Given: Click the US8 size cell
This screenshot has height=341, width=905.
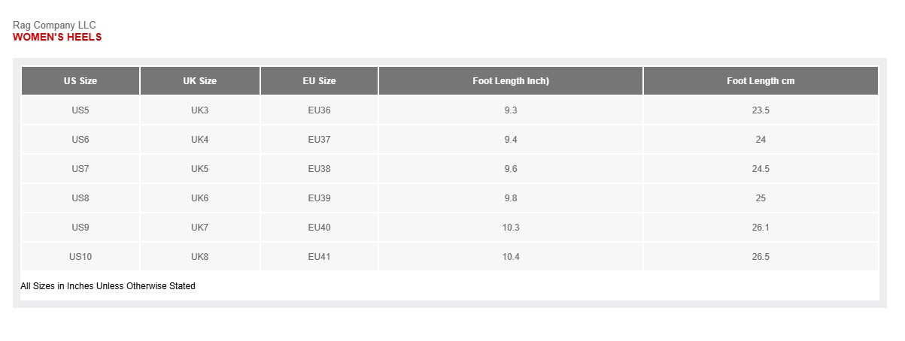Looking at the screenshot, I should [x=80, y=198].
